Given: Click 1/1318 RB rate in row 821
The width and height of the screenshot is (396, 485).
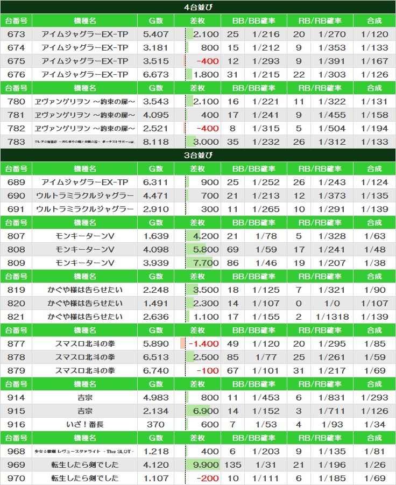Looking at the screenshot, I should (x=332, y=317).
